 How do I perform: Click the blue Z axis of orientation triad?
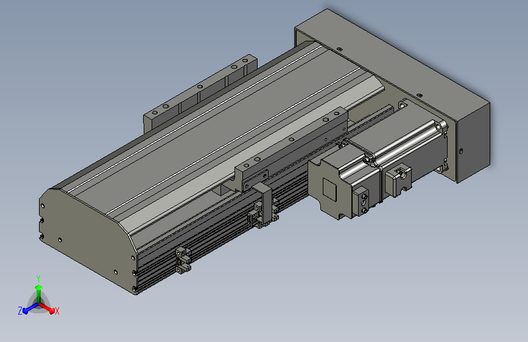(30, 309)
